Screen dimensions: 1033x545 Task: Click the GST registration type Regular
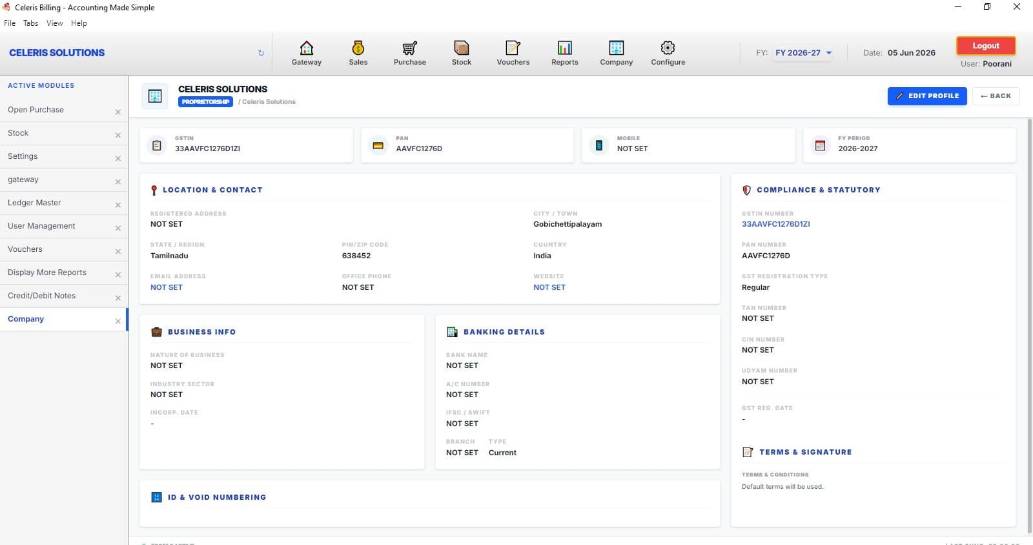755,287
